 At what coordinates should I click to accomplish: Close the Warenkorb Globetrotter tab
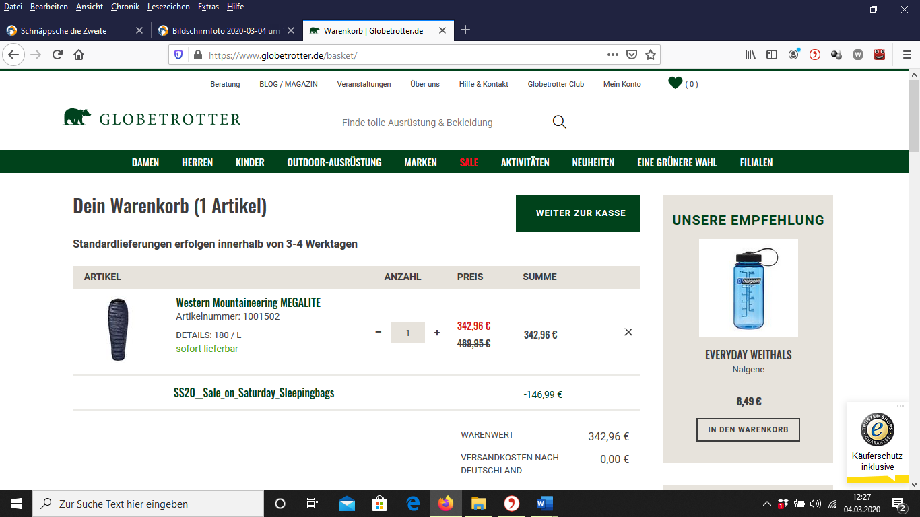point(442,30)
